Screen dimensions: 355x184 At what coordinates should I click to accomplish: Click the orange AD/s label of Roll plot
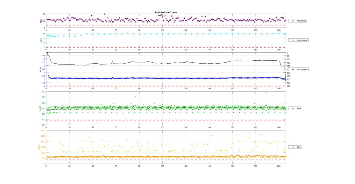[x=38, y=147]
